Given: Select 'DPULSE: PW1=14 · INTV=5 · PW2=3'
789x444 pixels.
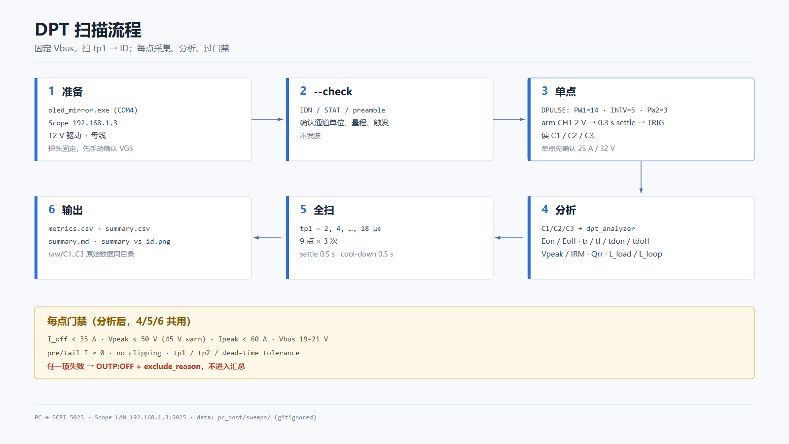Looking at the screenshot, I should 604,110.
